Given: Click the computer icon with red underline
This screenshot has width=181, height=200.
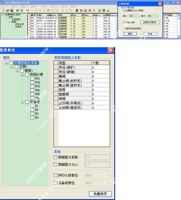Looking at the screenshot, I should tap(85, 11).
